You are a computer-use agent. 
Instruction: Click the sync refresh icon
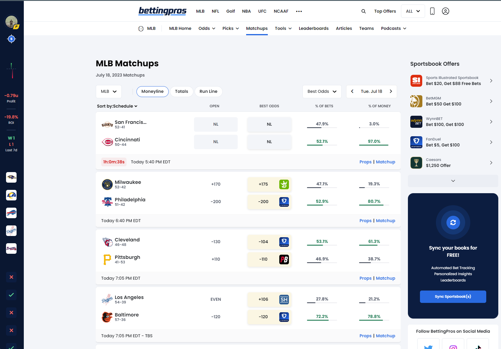pyautogui.click(x=453, y=223)
